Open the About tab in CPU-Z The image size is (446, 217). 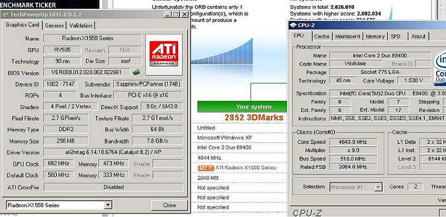coord(418,36)
